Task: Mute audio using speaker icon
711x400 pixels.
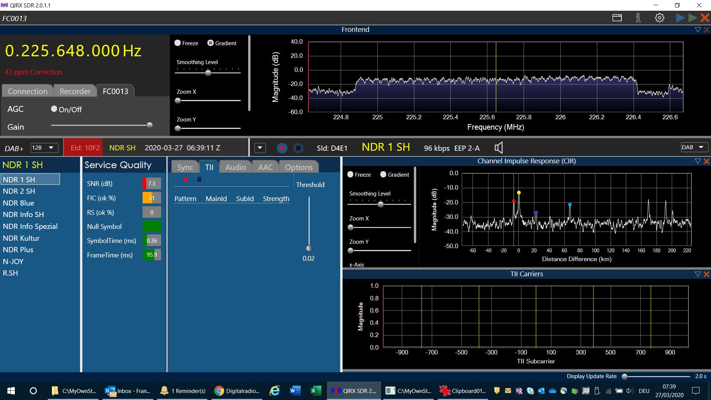Action: 499,148
